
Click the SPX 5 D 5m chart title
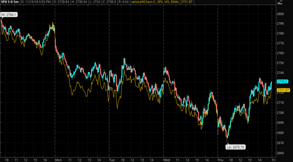coord(10,2)
